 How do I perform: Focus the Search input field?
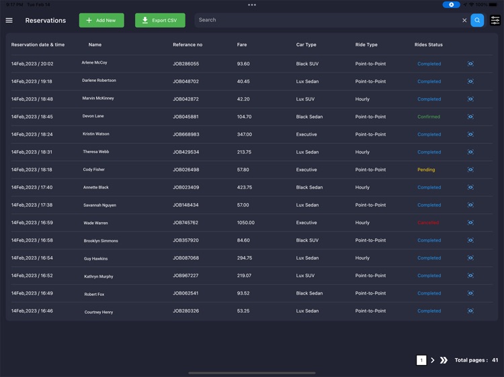(x=328, y=20)
